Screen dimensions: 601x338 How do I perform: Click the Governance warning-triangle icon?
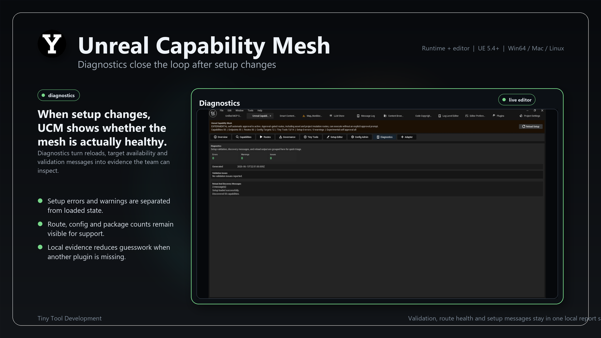click(281, 137)
